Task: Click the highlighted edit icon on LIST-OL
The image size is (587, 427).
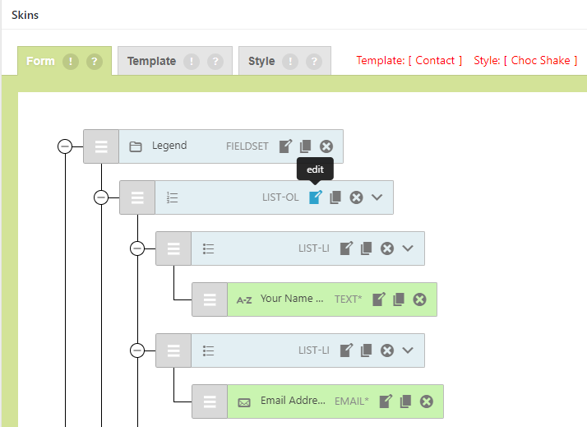Action: 315,197
